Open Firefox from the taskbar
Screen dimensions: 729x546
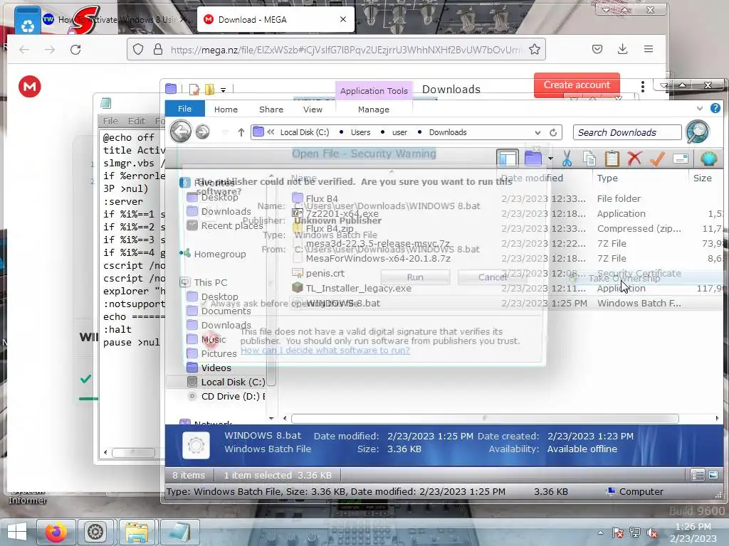[x=56, y=532]
